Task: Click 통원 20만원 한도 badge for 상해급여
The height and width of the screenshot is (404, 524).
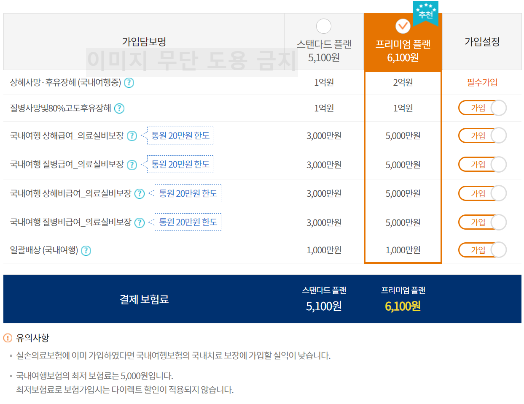Action: [180, 136]
